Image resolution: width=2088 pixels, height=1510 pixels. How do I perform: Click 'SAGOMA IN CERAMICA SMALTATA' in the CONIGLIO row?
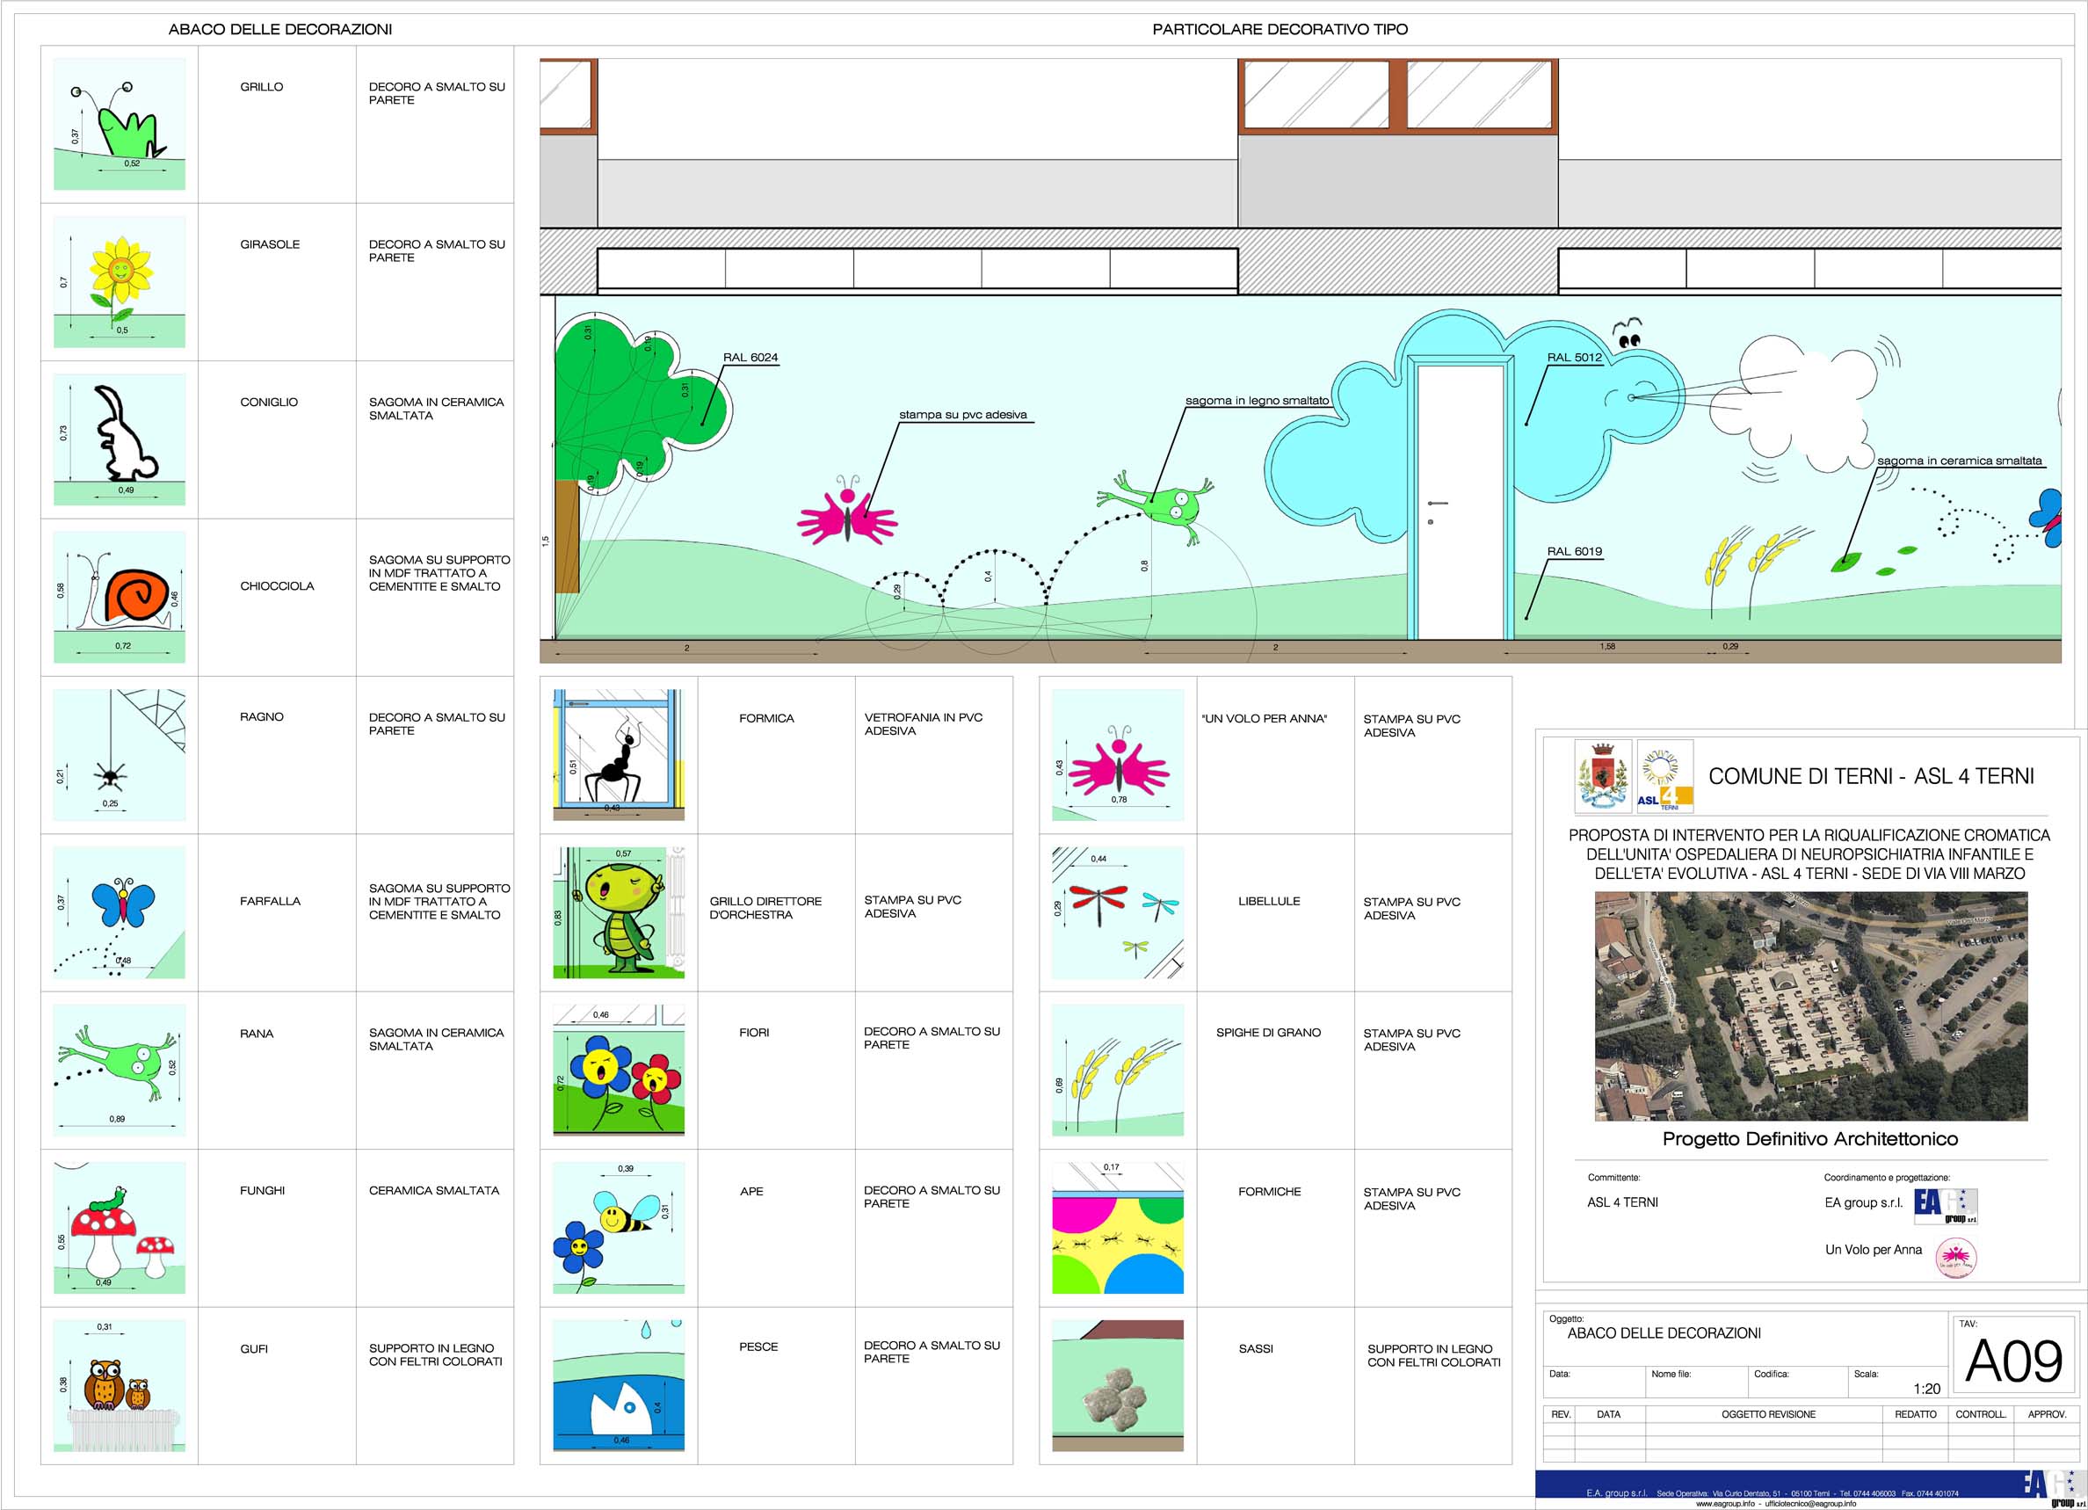click(x=437, y=409)
